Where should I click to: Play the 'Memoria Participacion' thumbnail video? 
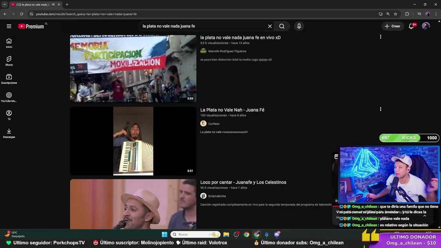[133, 69]
